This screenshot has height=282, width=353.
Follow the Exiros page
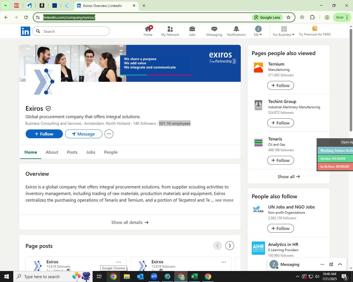(x=44, y=134)
